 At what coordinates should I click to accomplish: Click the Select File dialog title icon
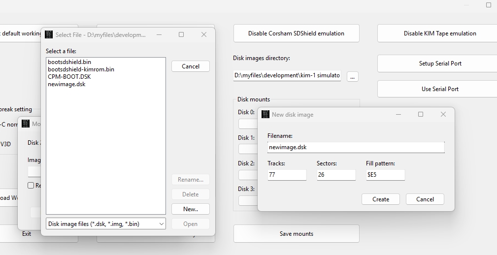pos(49,34)
